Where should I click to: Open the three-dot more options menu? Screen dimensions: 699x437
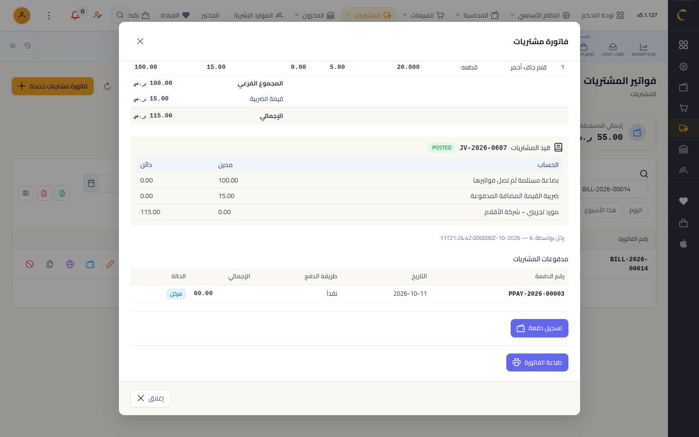coord(49,16)
